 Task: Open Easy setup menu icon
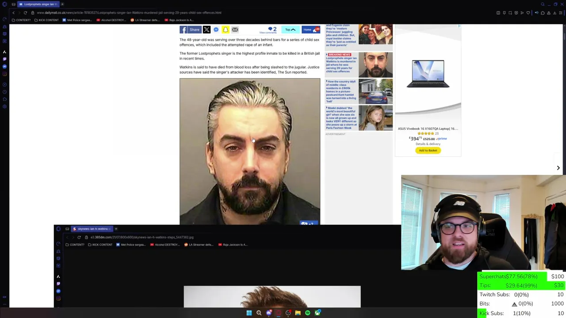point(561,13)
